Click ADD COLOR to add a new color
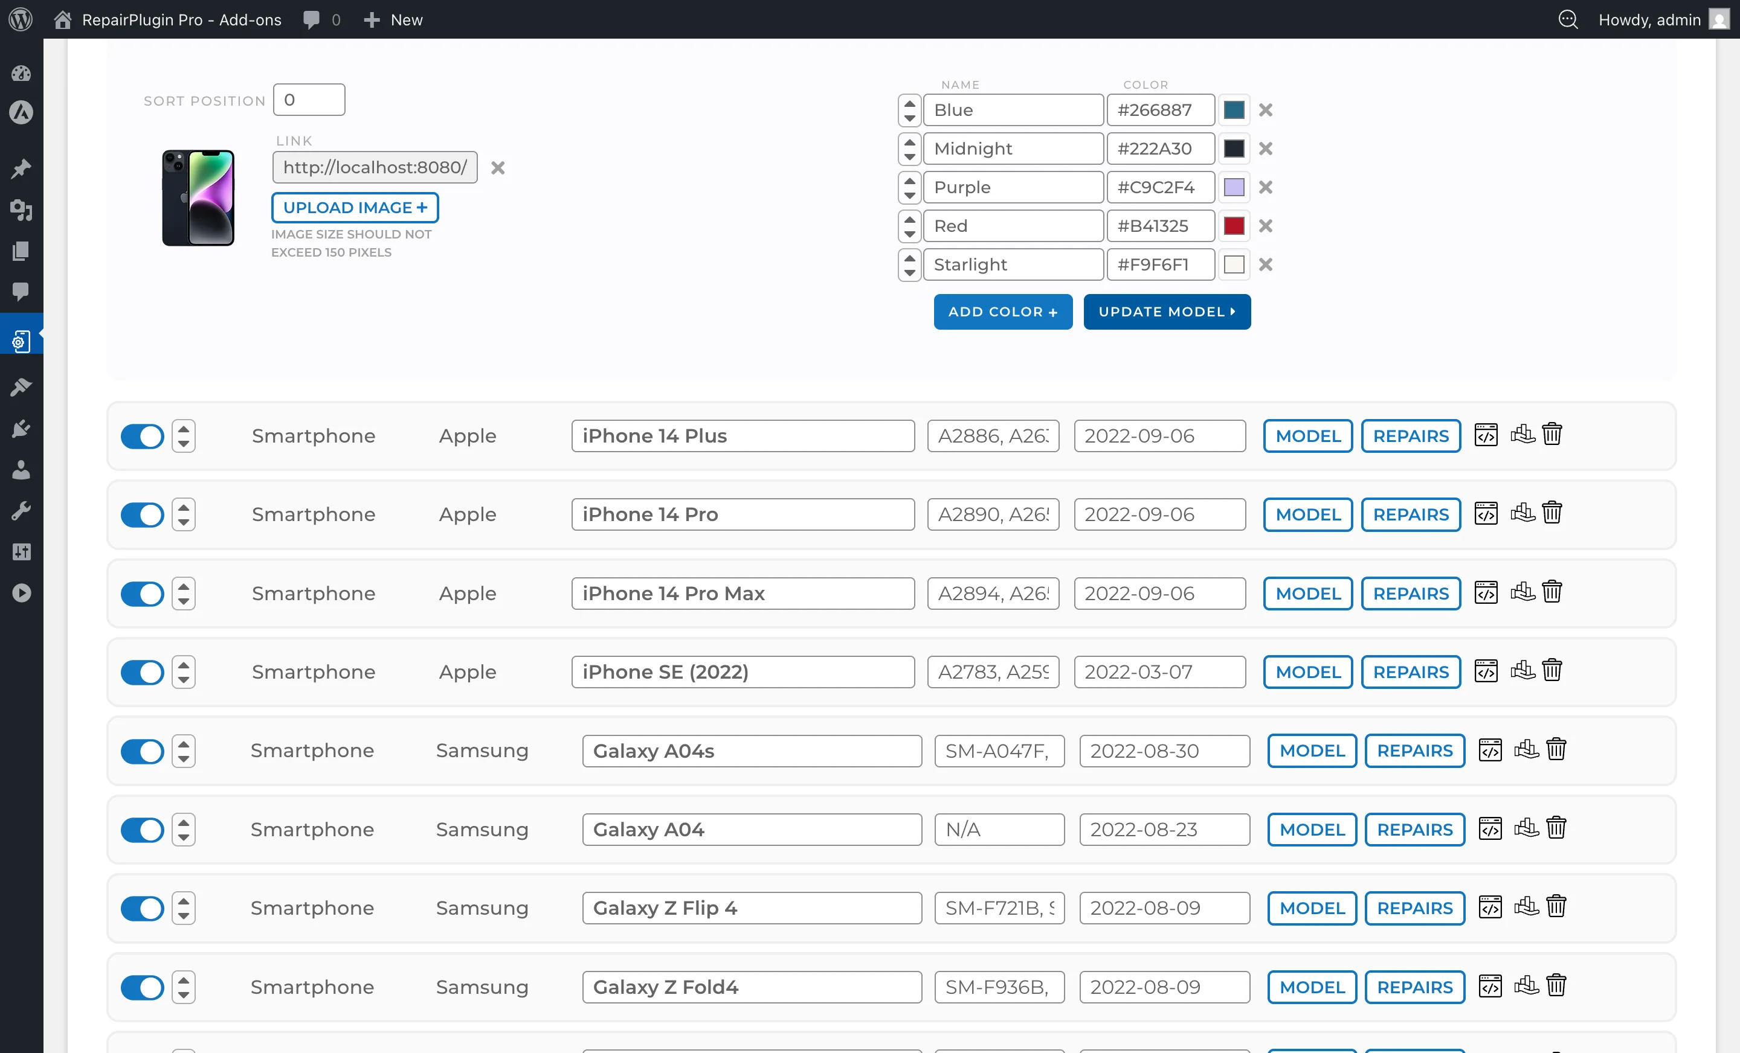This screenshot has width=1740, height=1053. [1003, 311]
